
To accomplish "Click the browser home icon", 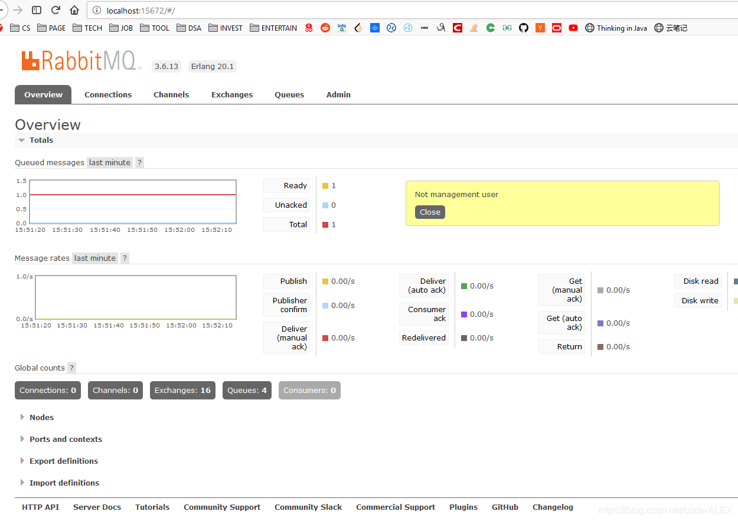I will click(74, 10).
